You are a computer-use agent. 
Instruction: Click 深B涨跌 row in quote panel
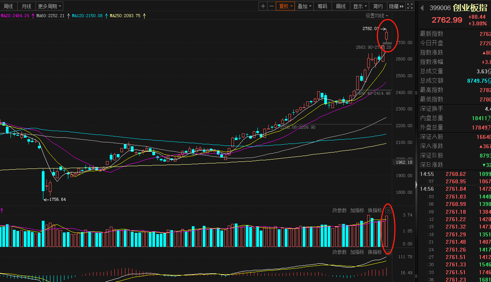(455, 165)
